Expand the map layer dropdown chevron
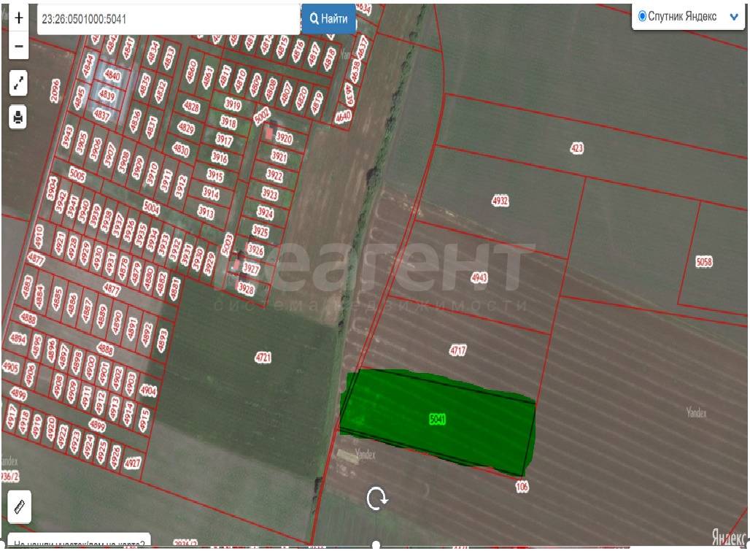The image size is (750, 551). (x=733, y=17)
